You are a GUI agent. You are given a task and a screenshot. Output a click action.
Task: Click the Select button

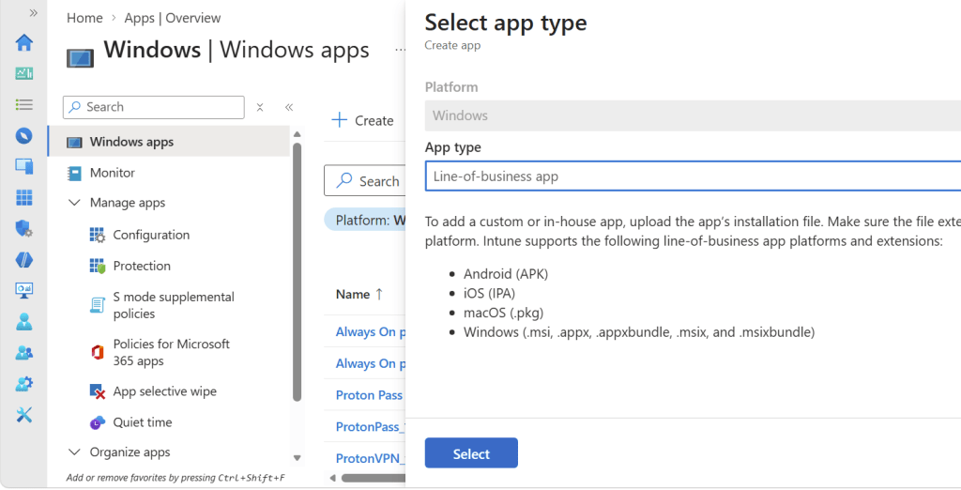(x=471, y=453)
